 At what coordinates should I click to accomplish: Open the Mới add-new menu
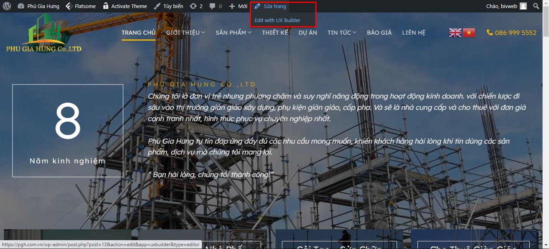click(x=238, y=6)
